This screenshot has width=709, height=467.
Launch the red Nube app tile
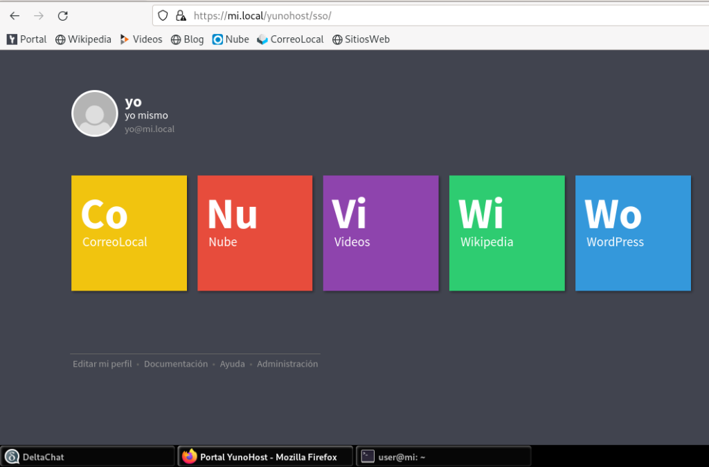tap(255, 233)
